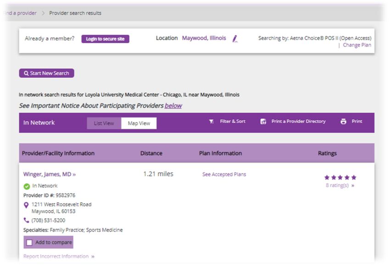The image size is (390, 266).
Task: Click the magnifier icon in Start New Search
Action: 26,73
